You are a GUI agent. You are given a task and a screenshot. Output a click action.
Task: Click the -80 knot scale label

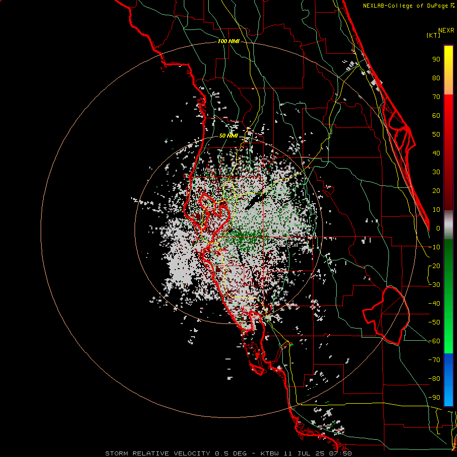pos(434,379)
